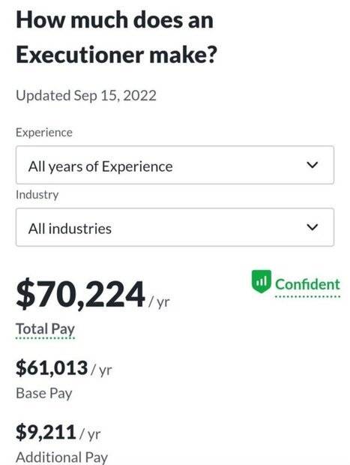Click the green Confident shield icon
Screen dimensions: 350x465
[x=261, y=281]
